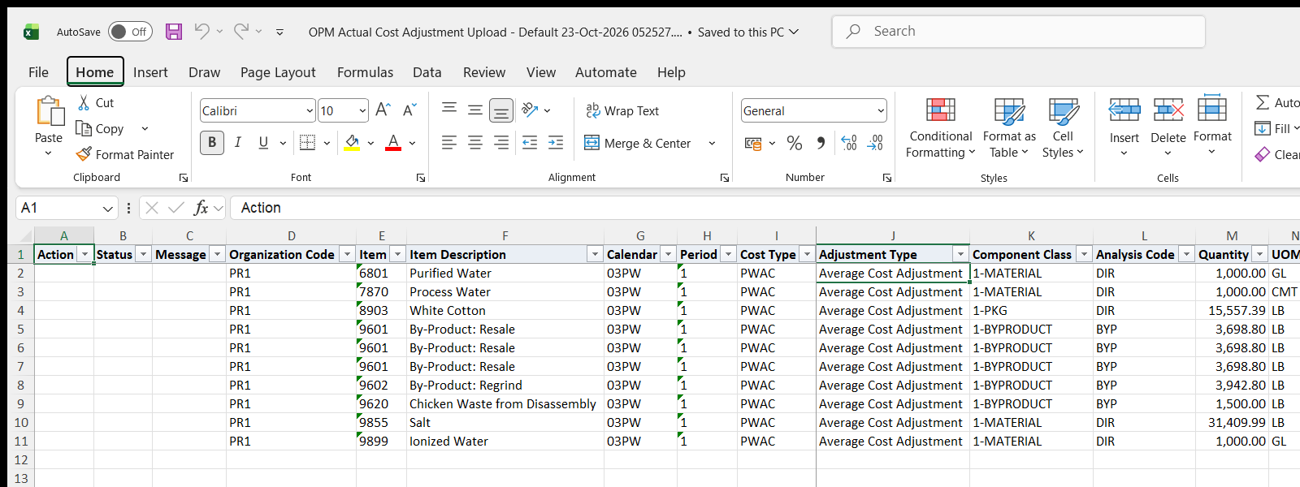This screenshot has width=1300, height=487.
Task: Open the Font settings dialog launcher
Action: pyautogui.click(x=421, y=178)
